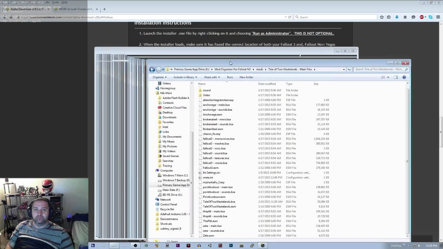The height and width of the screenshot is (249, 443).
Task: Click the Firefox Home icon
Action: coord(405,17)
